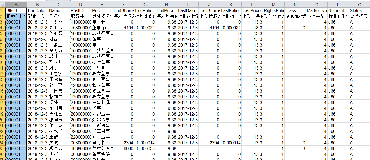Select row 7 header
Screen dimensions: 370x160
pos(3,45)
